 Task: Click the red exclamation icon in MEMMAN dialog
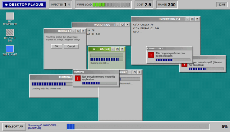(78, 78)
